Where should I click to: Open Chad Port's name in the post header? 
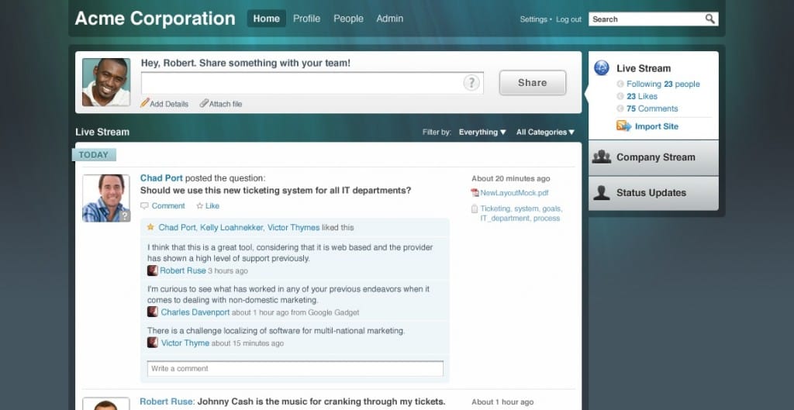[161, 178]
